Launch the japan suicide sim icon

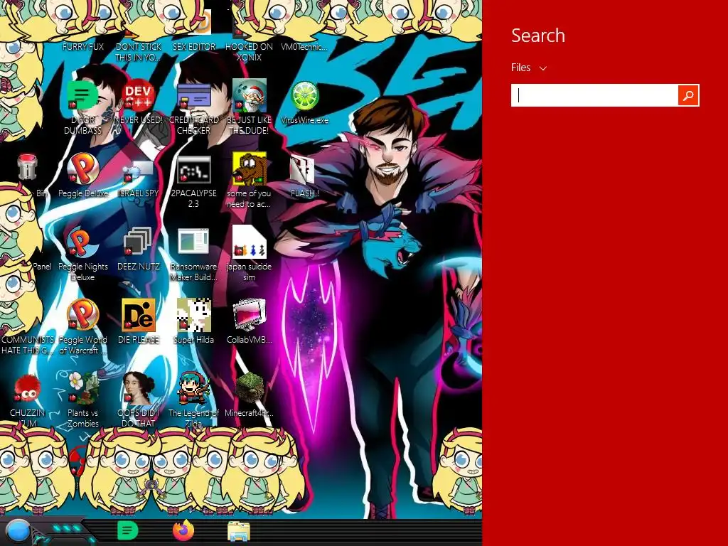250,242
